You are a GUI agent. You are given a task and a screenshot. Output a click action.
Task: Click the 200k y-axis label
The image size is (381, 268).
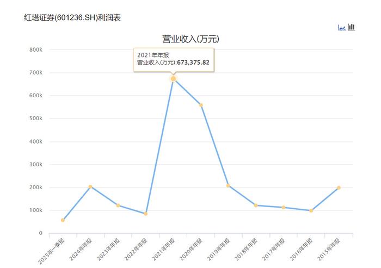(x=36, y=188)
